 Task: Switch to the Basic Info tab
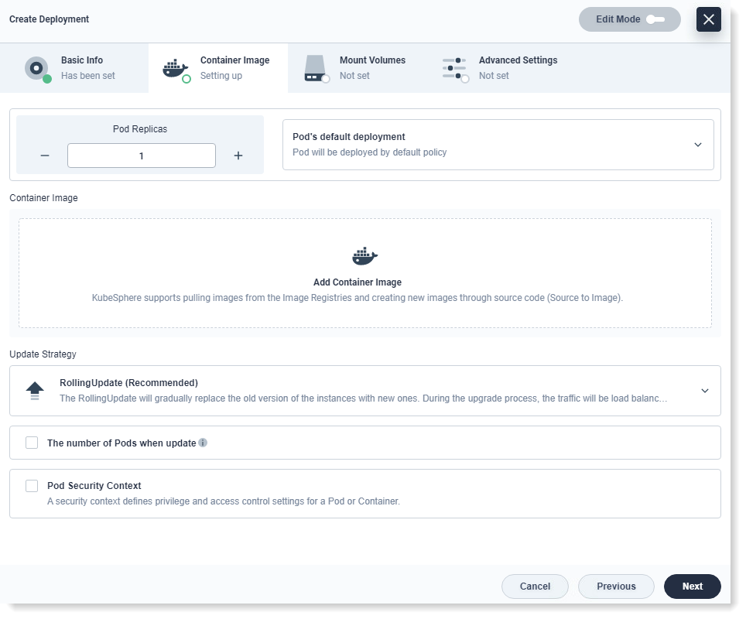(74, 69)
